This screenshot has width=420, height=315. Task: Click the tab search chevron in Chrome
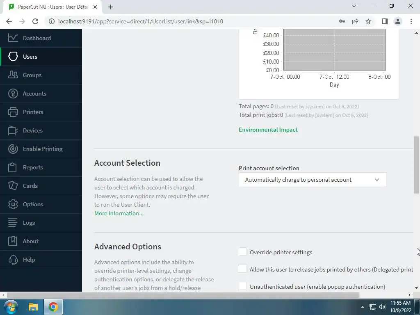click(354, 6)
